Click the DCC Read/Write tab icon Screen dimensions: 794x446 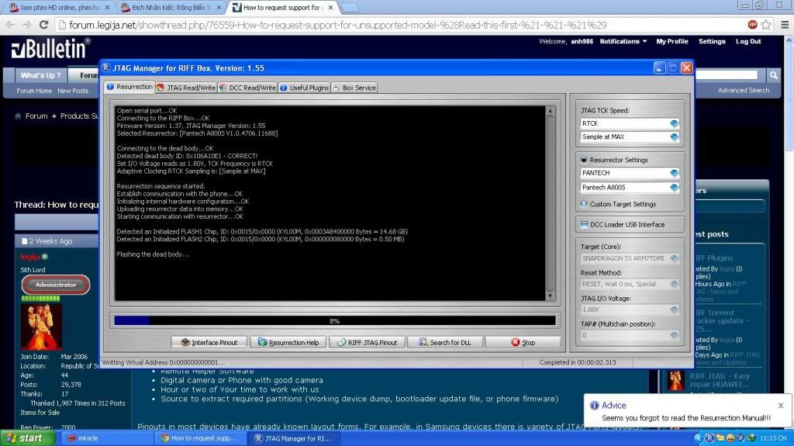223,88
